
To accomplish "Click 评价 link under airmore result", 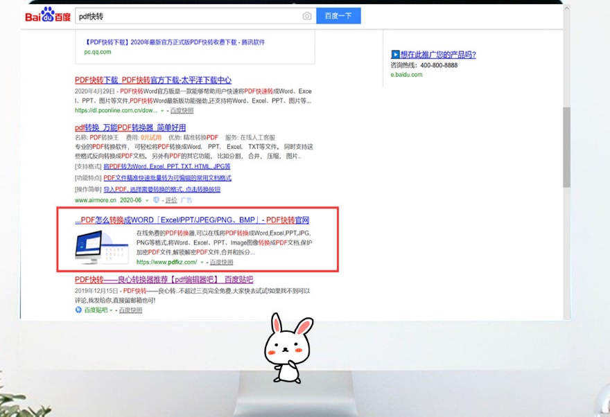I will tap(171, 200).
